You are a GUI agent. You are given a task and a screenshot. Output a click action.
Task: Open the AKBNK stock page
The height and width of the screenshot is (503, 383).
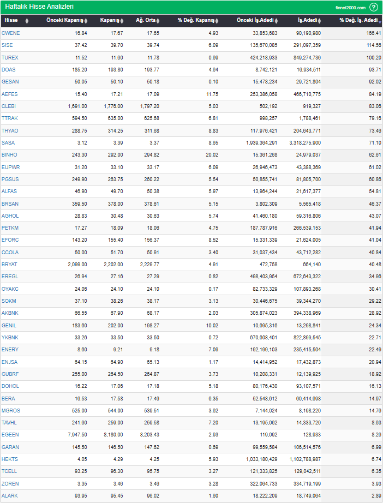coord(10,313)
